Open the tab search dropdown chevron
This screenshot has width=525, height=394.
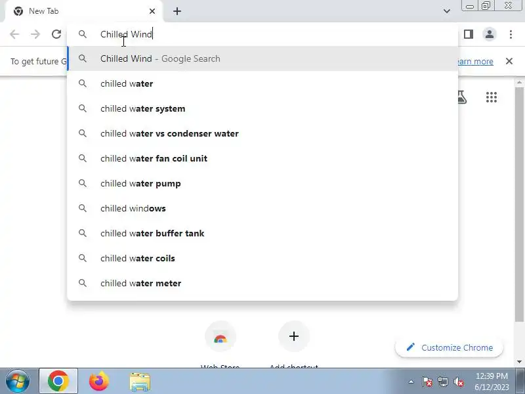[447, 11]
